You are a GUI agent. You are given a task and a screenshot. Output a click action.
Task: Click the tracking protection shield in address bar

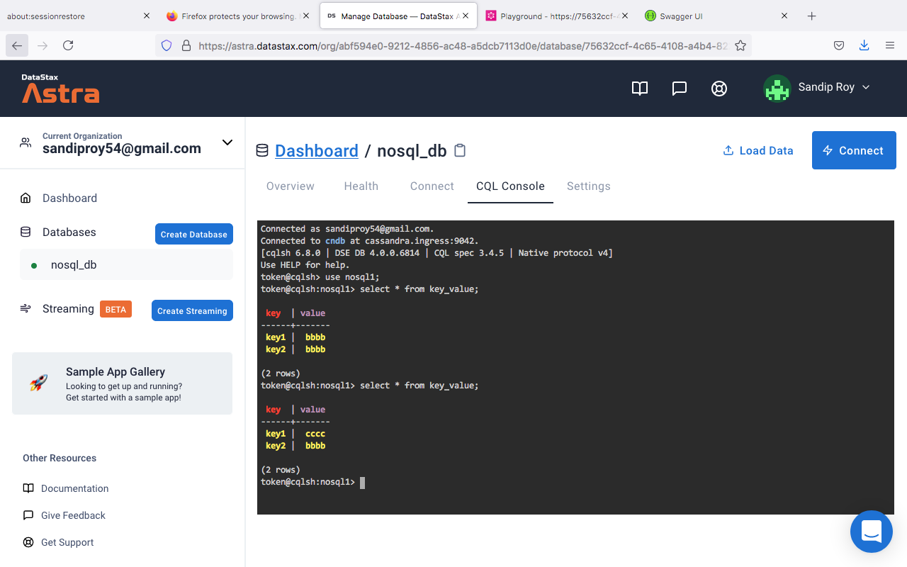pyautogui.click(x=166, y=45)
